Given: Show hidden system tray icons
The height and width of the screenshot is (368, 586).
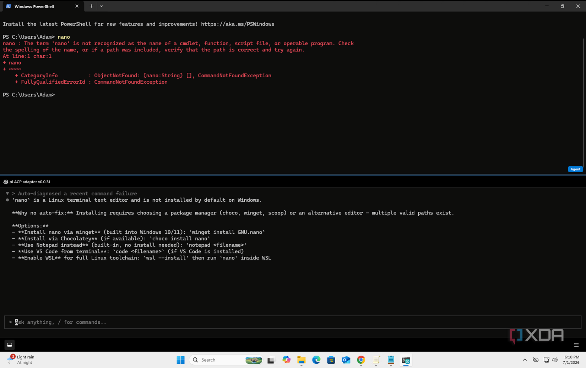Looking at the screenshot, I should 525,360.
